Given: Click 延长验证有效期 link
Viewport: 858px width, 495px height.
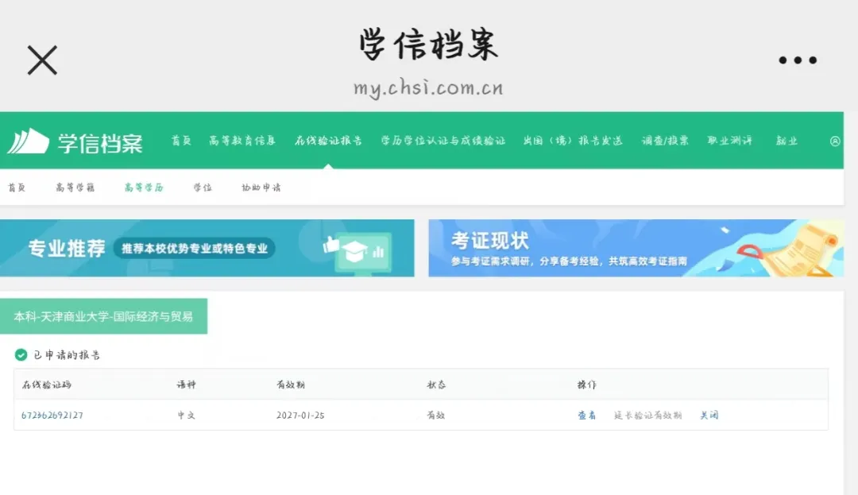Looking at the screenshot, I should [x=648, y=415].
